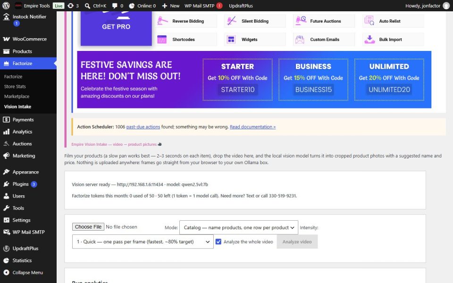Click the Analyze video button
The height and width of the screenshot is (283, 453).
click(297, 241)
